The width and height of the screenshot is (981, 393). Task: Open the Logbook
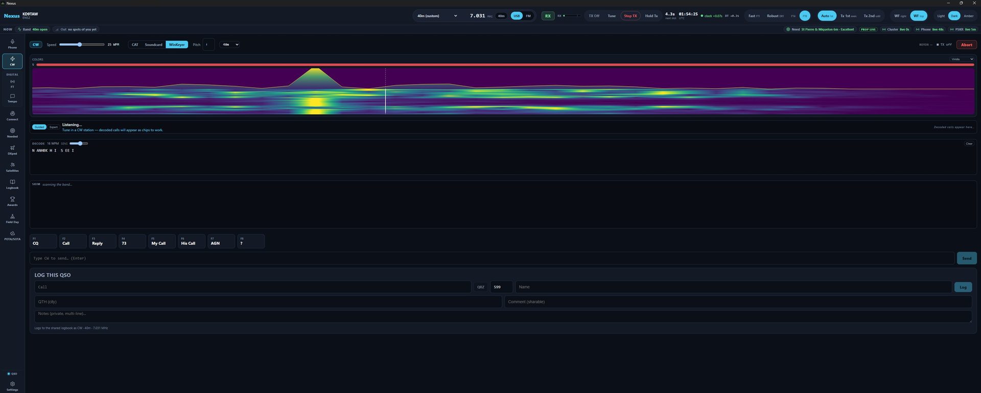click(x=12, y=184)
